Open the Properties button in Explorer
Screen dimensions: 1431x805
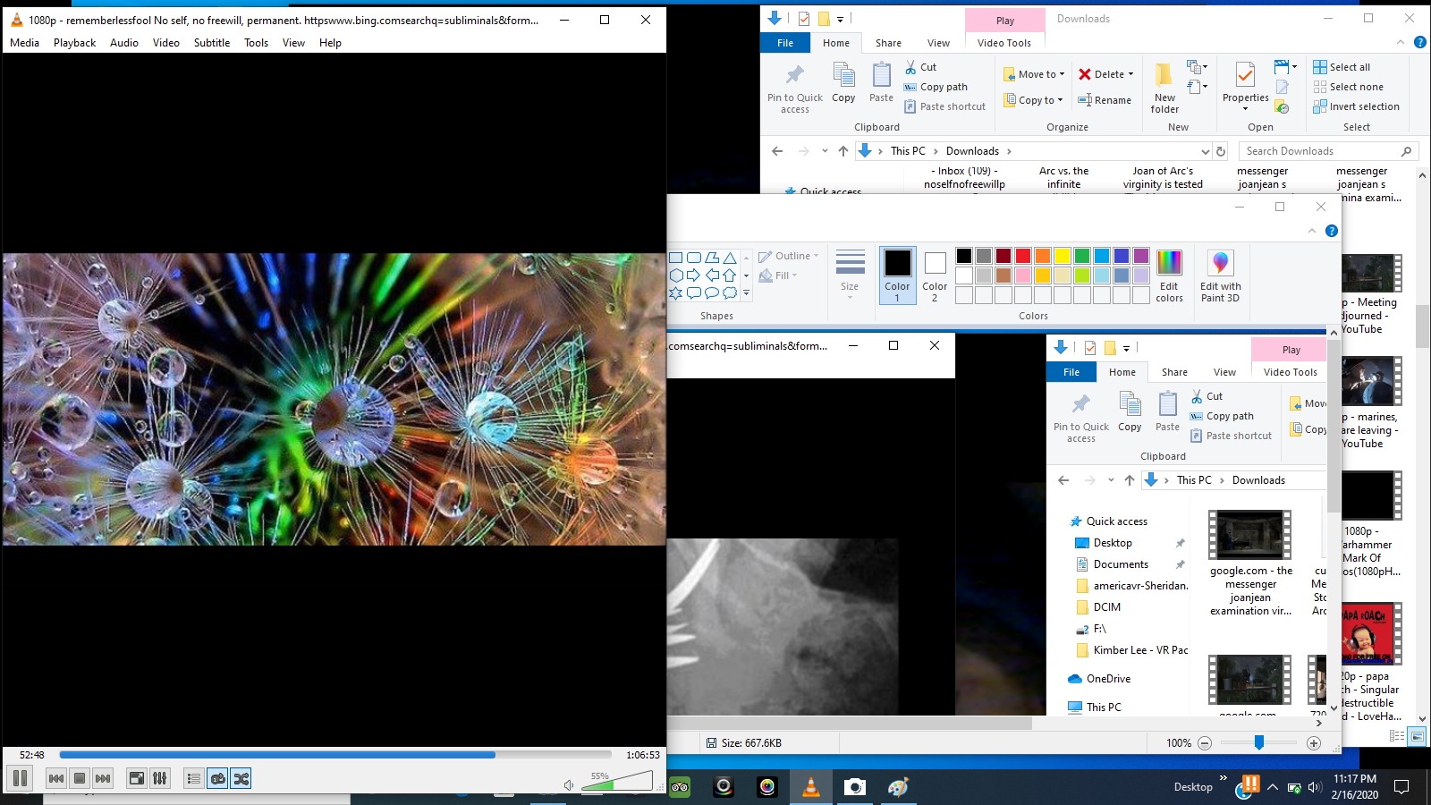(1245, 87)
